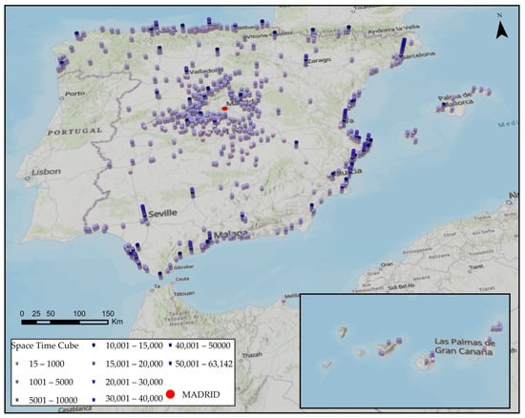Screen dimensions: 525x418
Task: Select the tall Barcelona cube column
Action: 403,48
